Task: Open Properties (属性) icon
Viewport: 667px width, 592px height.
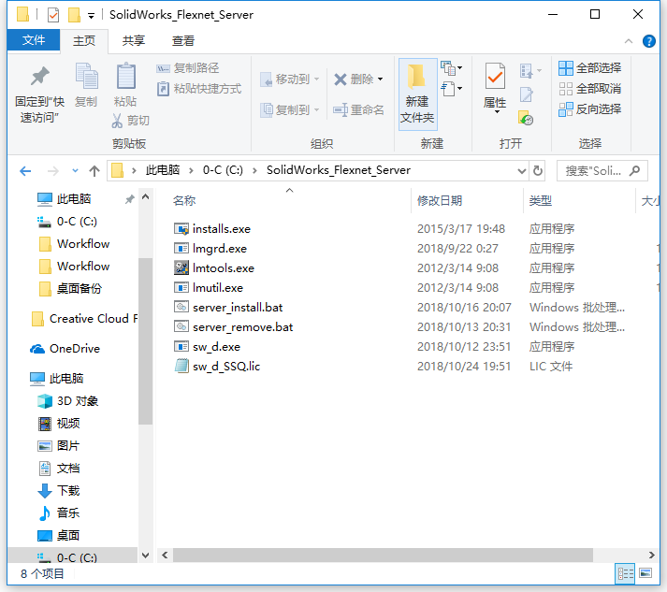Action: pos(495,77)
